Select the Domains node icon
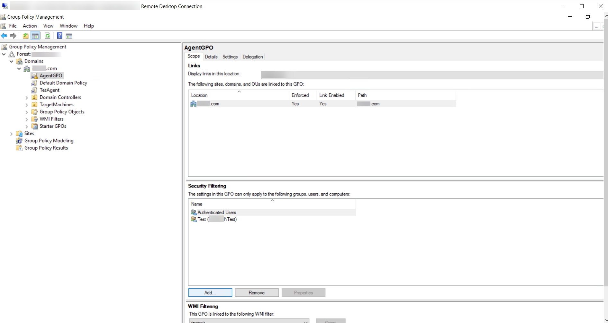This screenshot has height=323, width=608. (20, 61)
